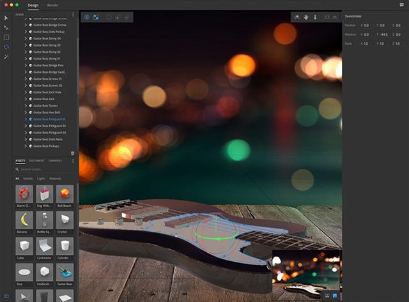Delete selected item with trash icon

point(72,153)
